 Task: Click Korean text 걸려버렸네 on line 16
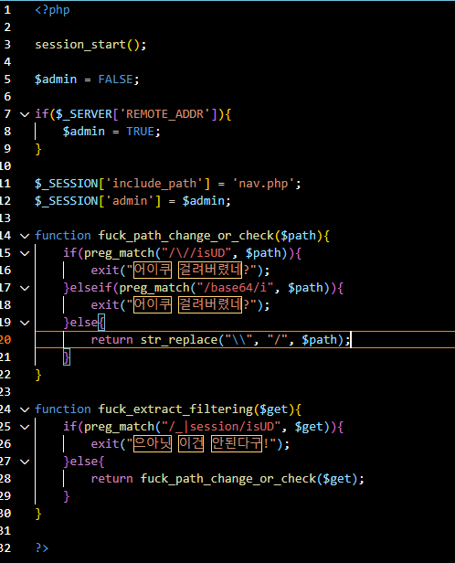coord(210,270)
